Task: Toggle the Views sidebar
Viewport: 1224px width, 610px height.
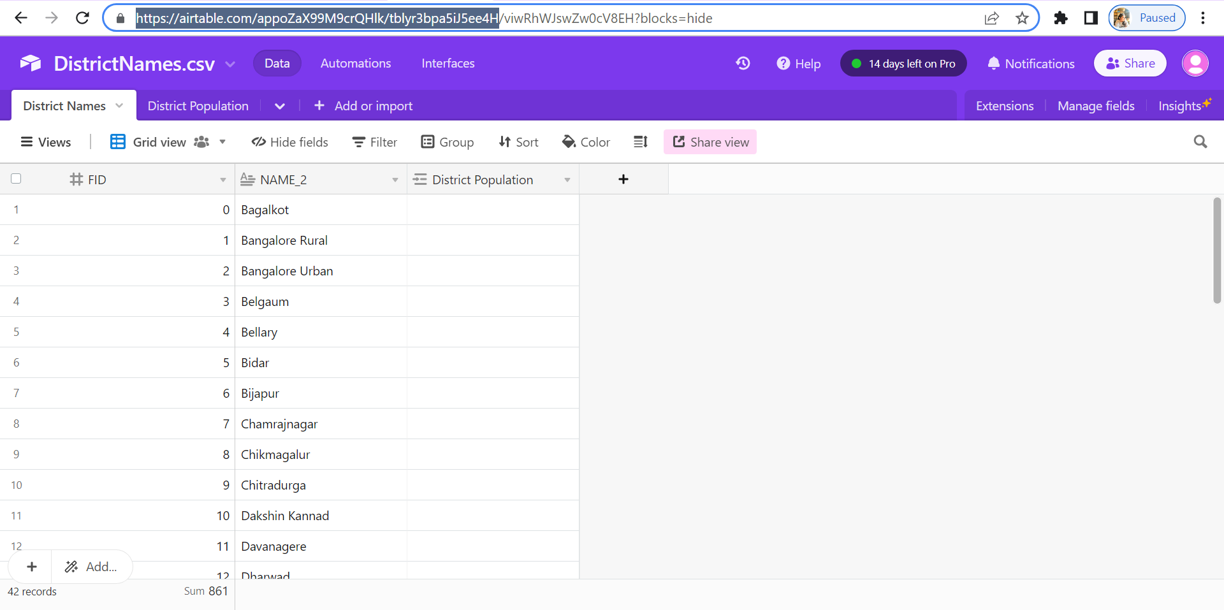Action: 46,142
